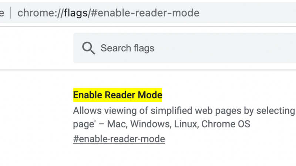Click the word "flags" in the URL
This screenshot has height=166, width=296.
pos(75,13)
